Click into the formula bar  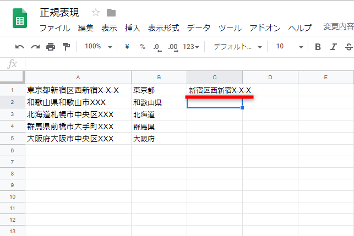pyautogui.click(x=189, y=64)
